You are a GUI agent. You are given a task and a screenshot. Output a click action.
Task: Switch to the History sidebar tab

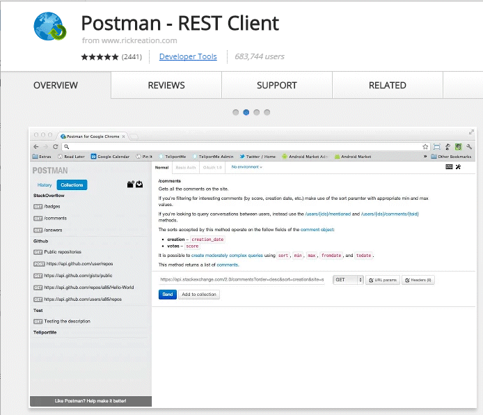pyautogui.click(x=45, y=185)
